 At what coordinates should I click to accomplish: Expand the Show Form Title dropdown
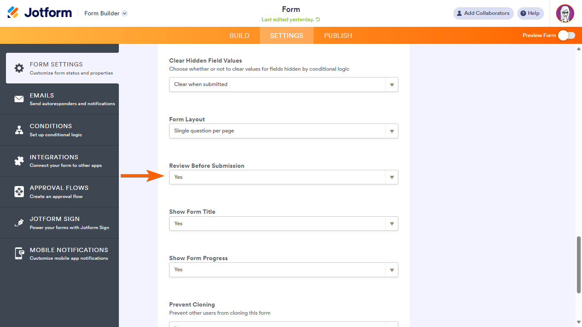pyautogui.click(x=283, y=224)
